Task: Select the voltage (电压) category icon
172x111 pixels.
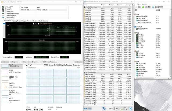Action: point(135,33)
